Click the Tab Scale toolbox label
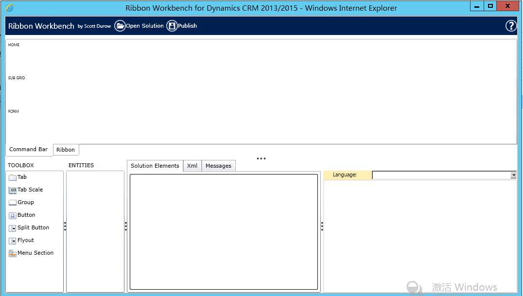The height and width of the screenshot is (296, 523). [x=30, y=190]
